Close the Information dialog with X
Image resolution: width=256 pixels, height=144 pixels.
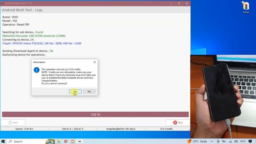coord(95,62)
